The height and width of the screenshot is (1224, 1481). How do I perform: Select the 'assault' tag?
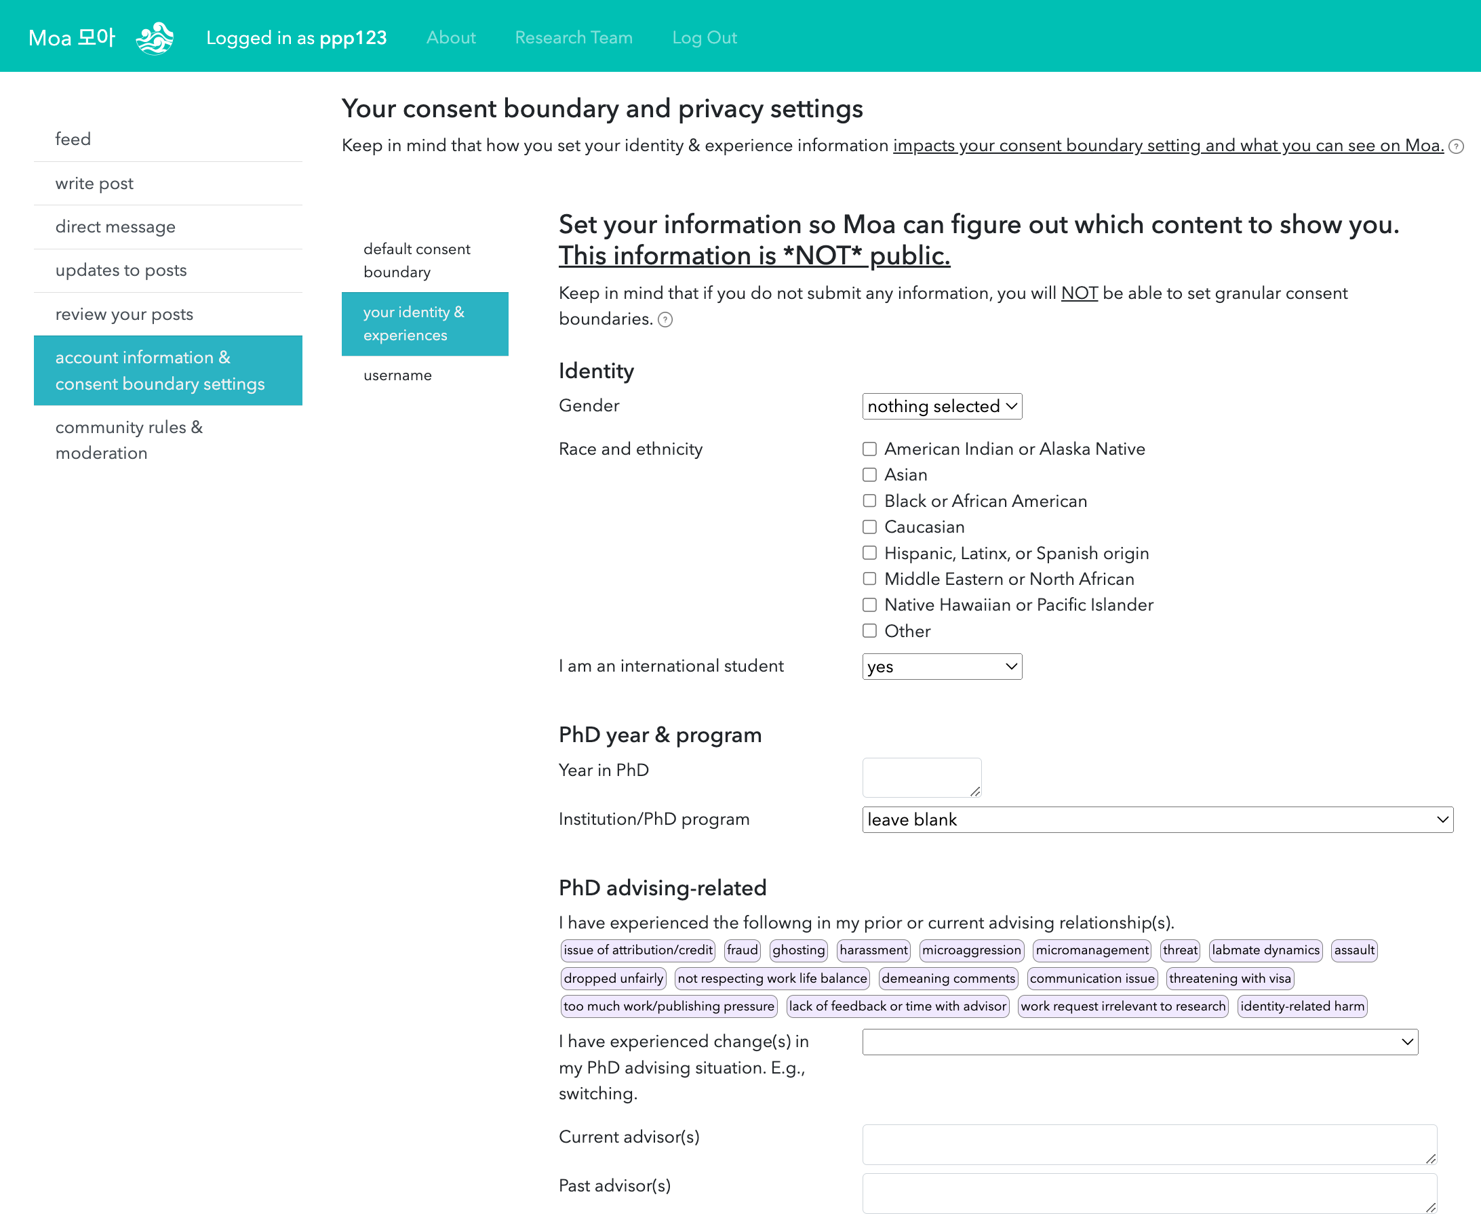1354,951
